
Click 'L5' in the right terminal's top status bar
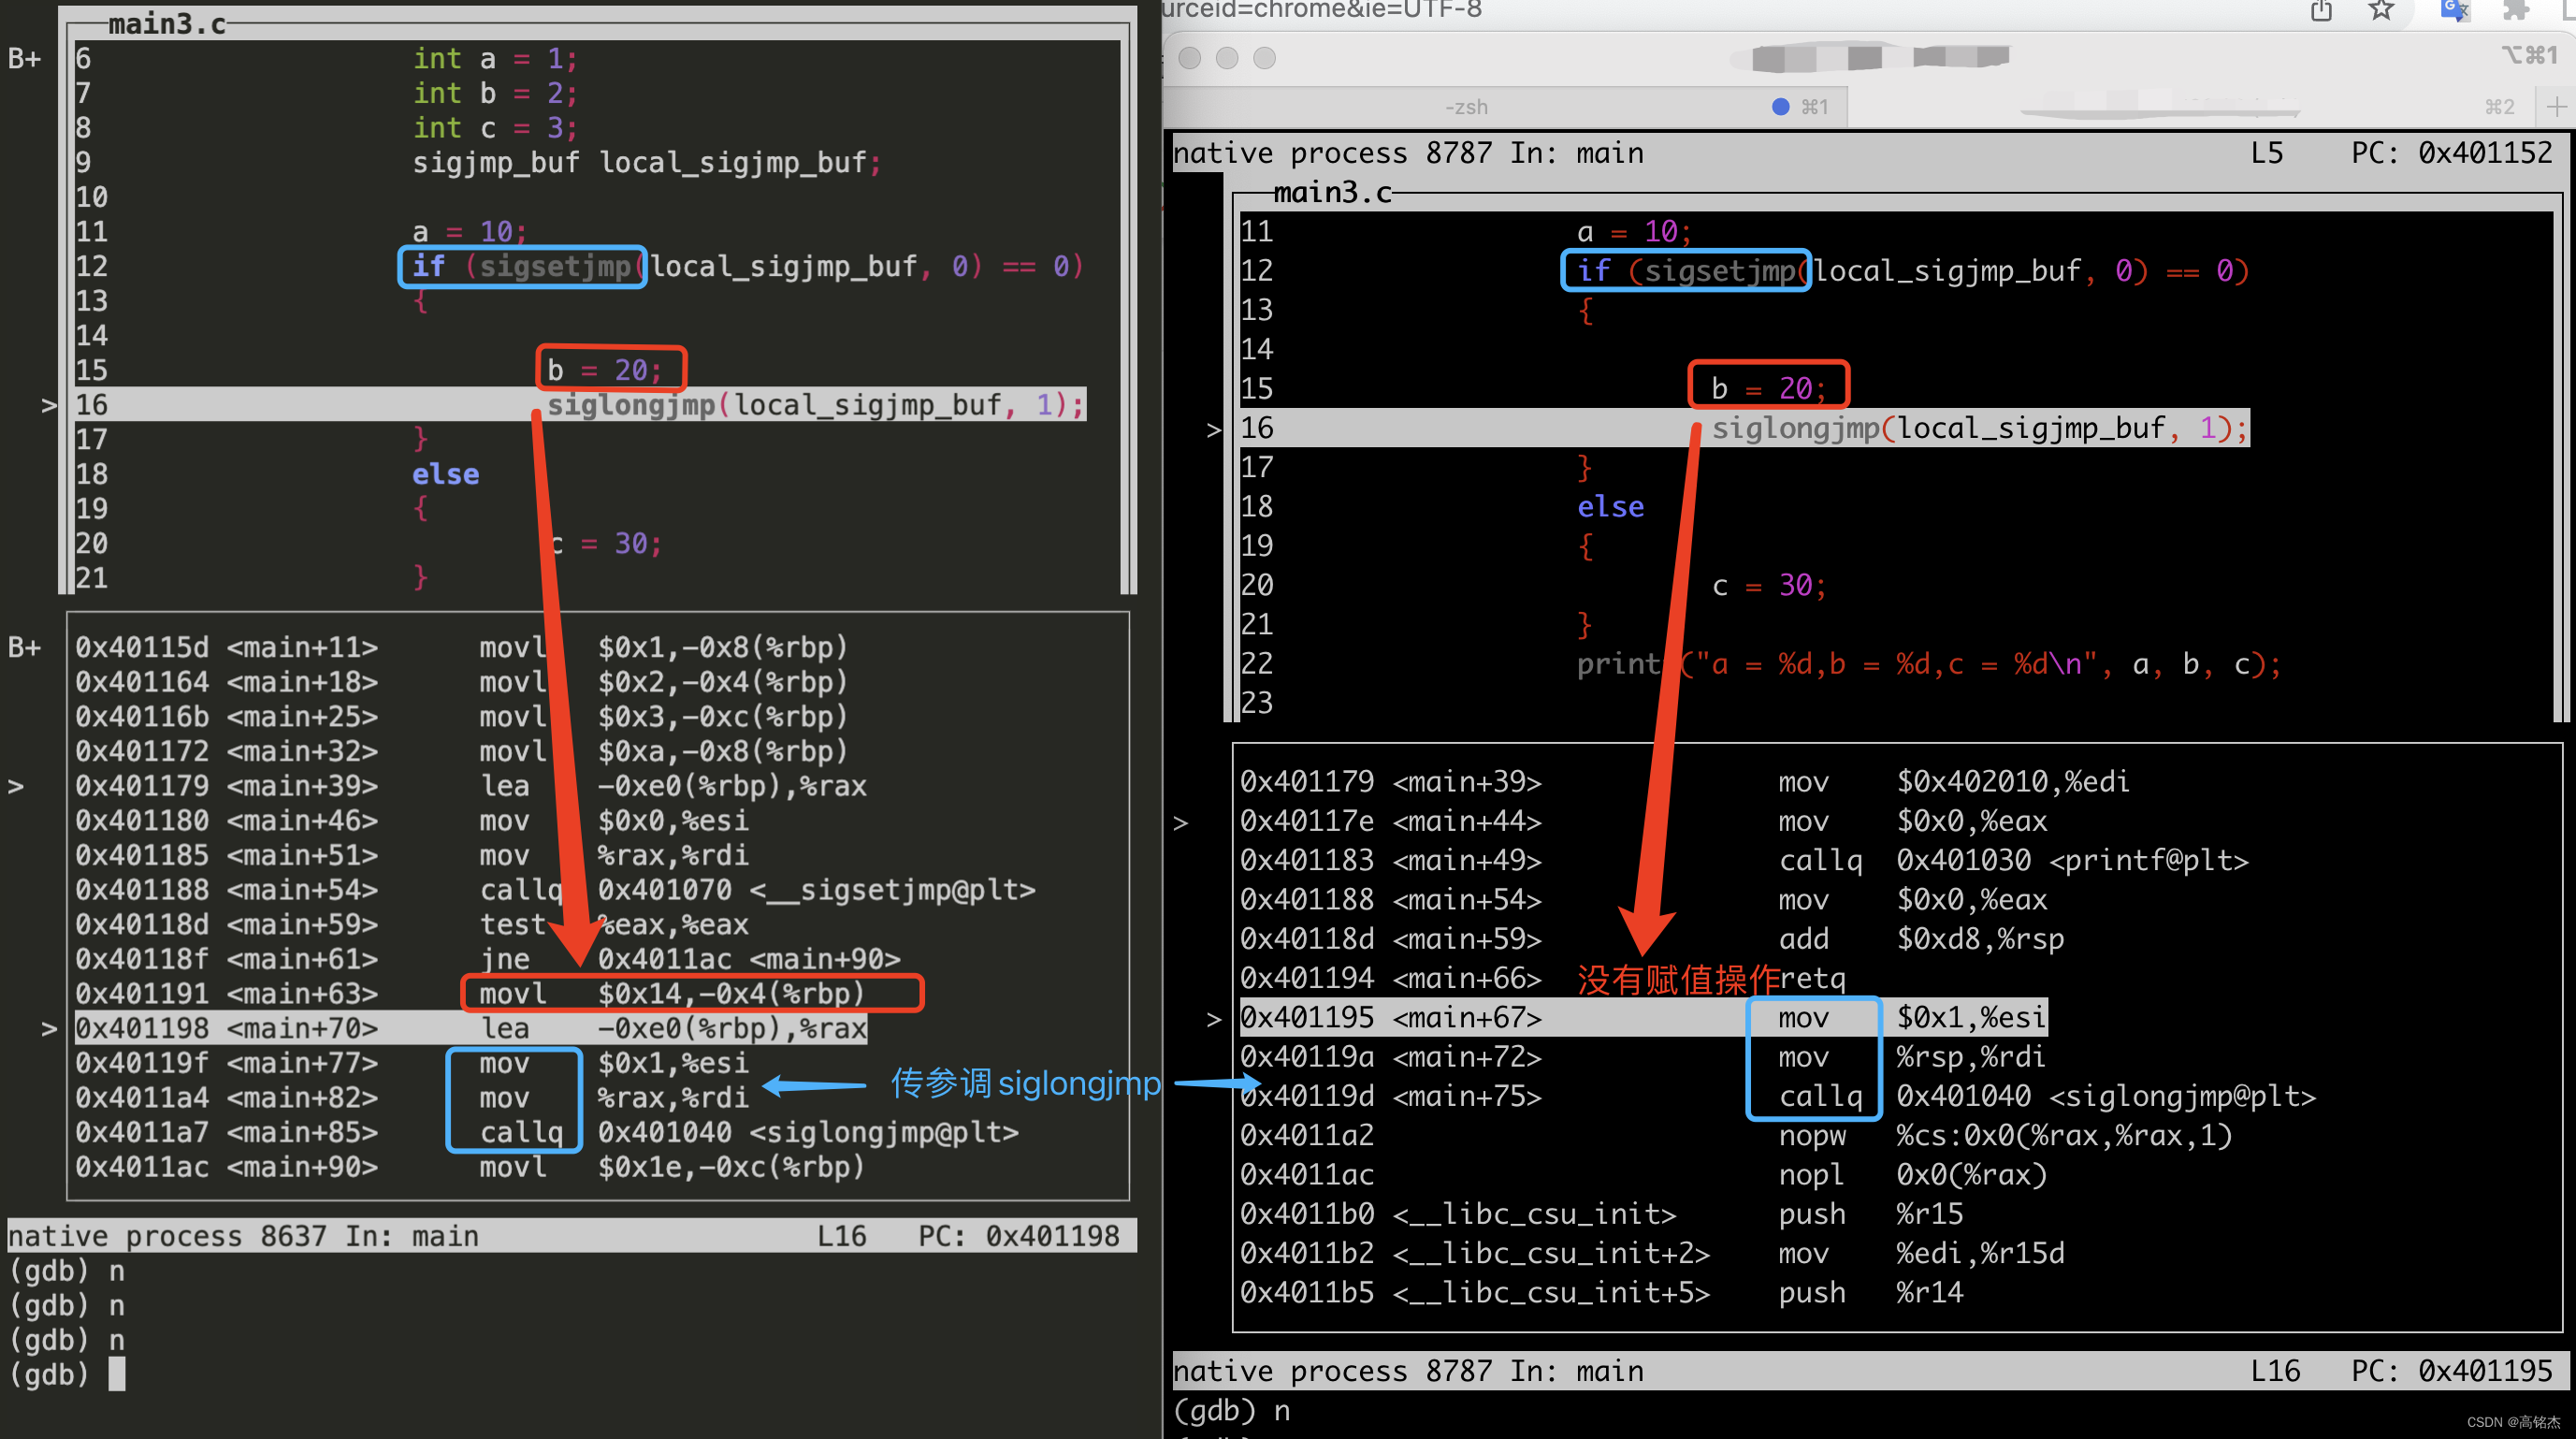click(x=2267, y=153)
